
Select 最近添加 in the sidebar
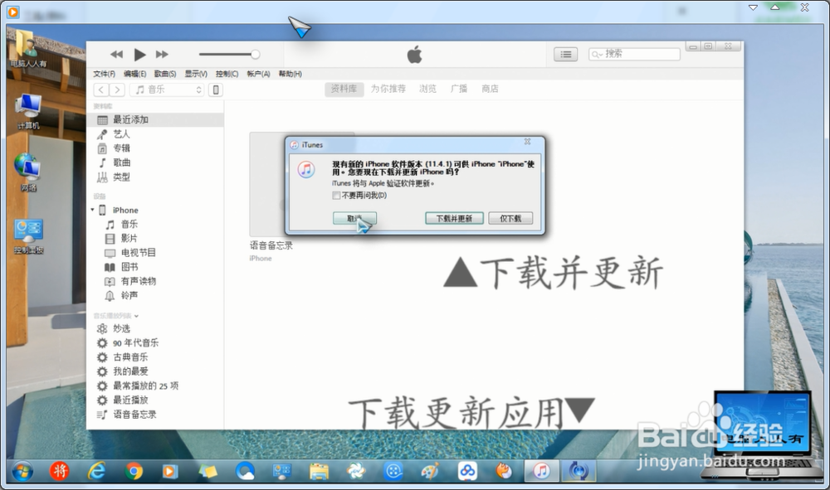pos(155,119)
